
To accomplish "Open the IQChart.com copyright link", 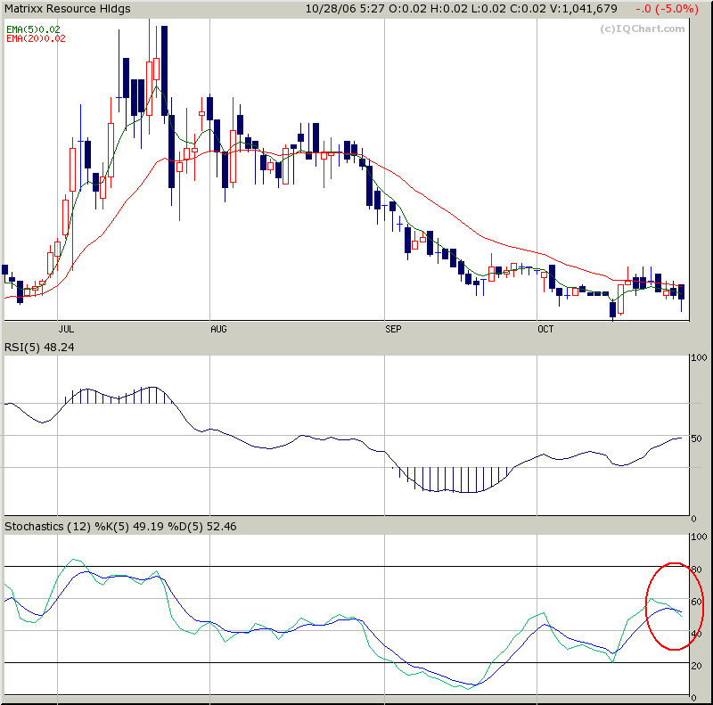I will click(643, 29).
